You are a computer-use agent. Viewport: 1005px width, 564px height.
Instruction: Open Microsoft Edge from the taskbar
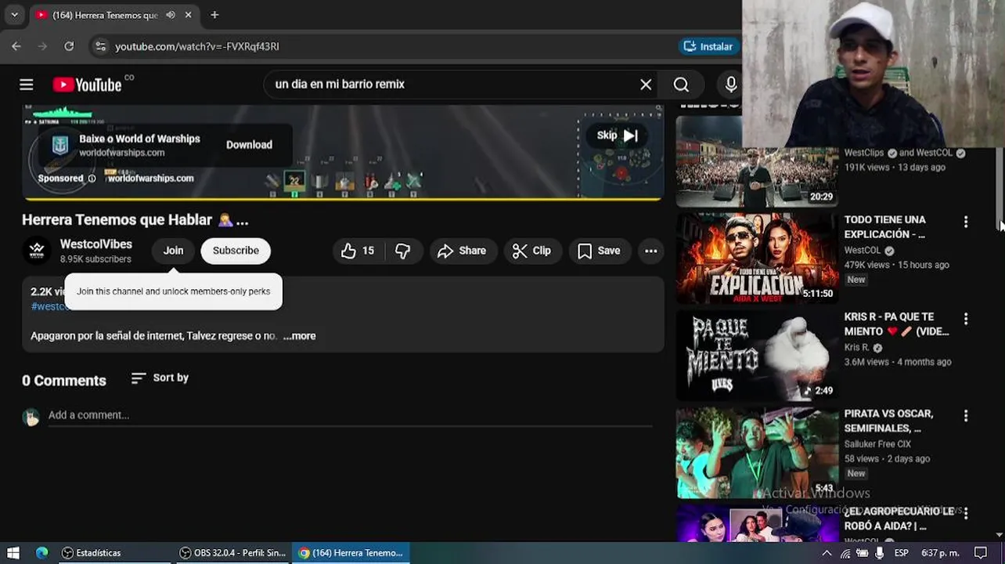coord(41,553)
